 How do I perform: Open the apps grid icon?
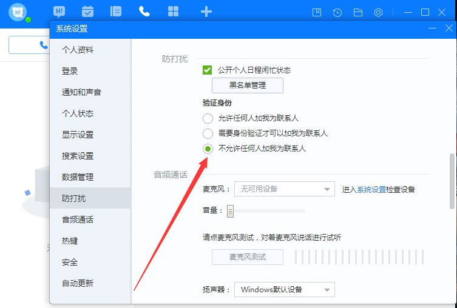point(173,12)
